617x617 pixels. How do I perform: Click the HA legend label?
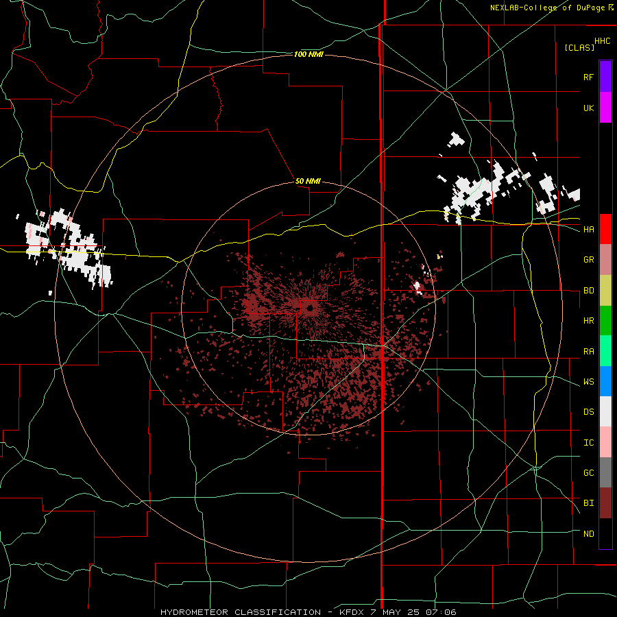click(x=588, y=230)
